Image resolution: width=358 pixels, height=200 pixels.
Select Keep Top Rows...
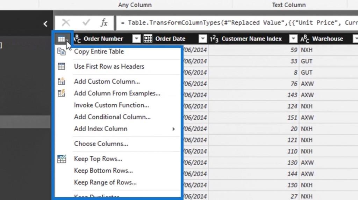(98, 159)
